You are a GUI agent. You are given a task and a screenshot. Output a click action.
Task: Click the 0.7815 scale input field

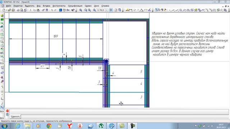[x=101, y=10]
